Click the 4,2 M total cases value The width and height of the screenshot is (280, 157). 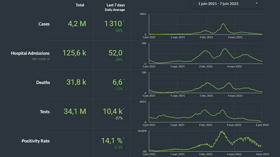pos(77,24)
